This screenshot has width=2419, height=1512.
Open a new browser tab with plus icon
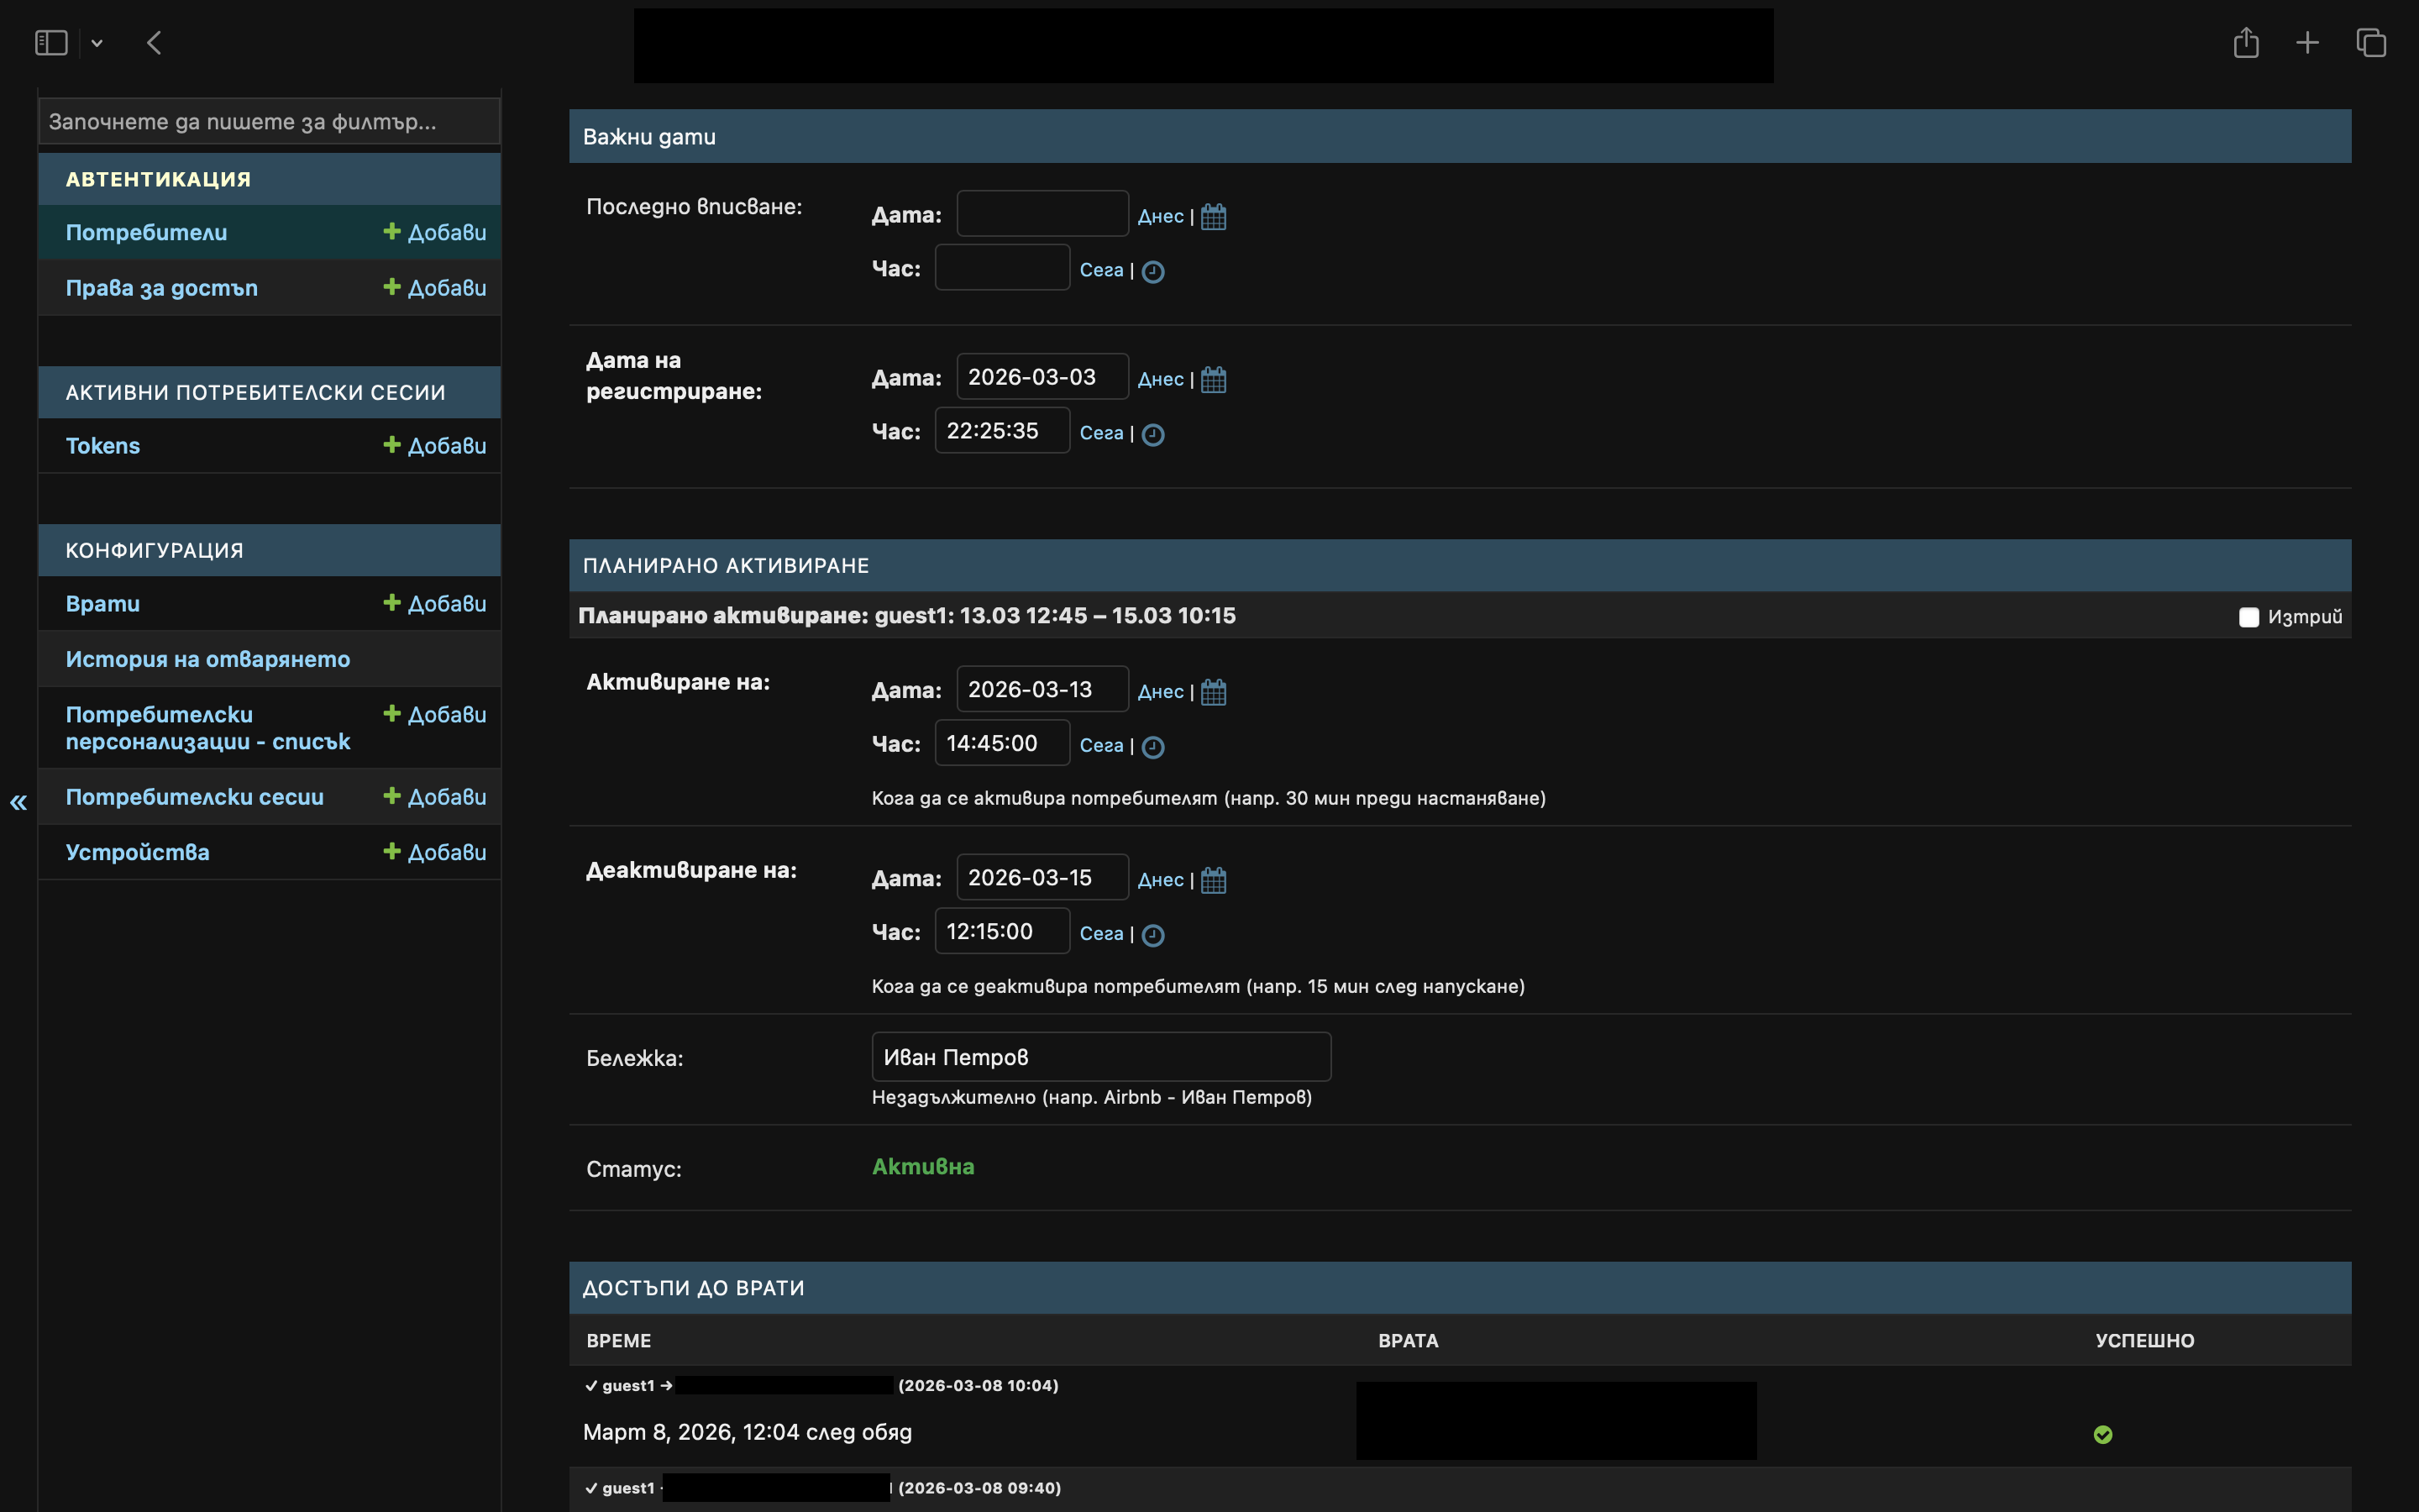click(x=2307, y=43)
